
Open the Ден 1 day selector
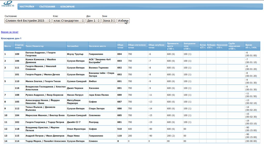point(93,21)
